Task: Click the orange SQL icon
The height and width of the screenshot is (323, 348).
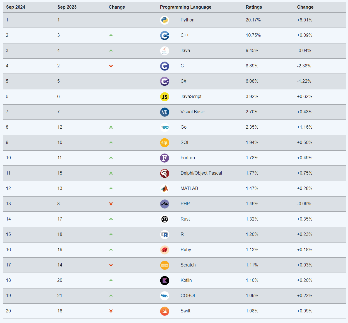Action: 165,143
